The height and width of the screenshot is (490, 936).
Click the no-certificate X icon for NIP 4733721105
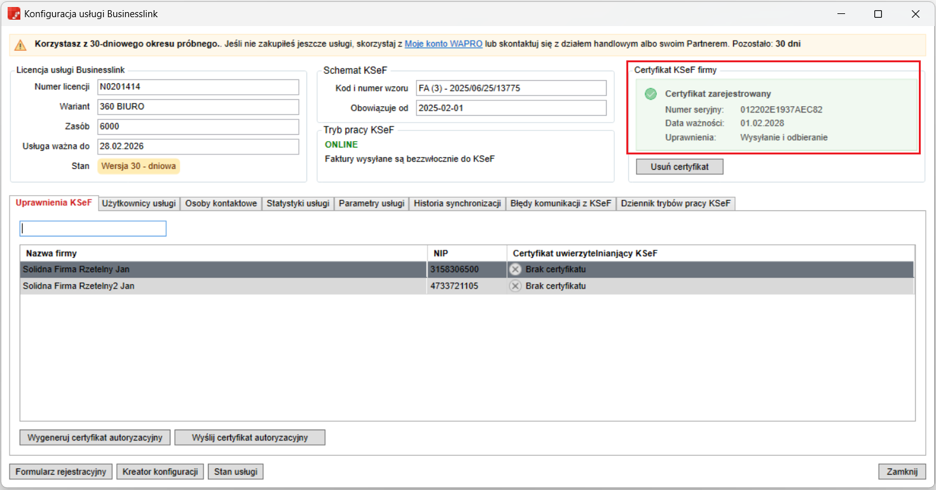click(x=516, y=286)
